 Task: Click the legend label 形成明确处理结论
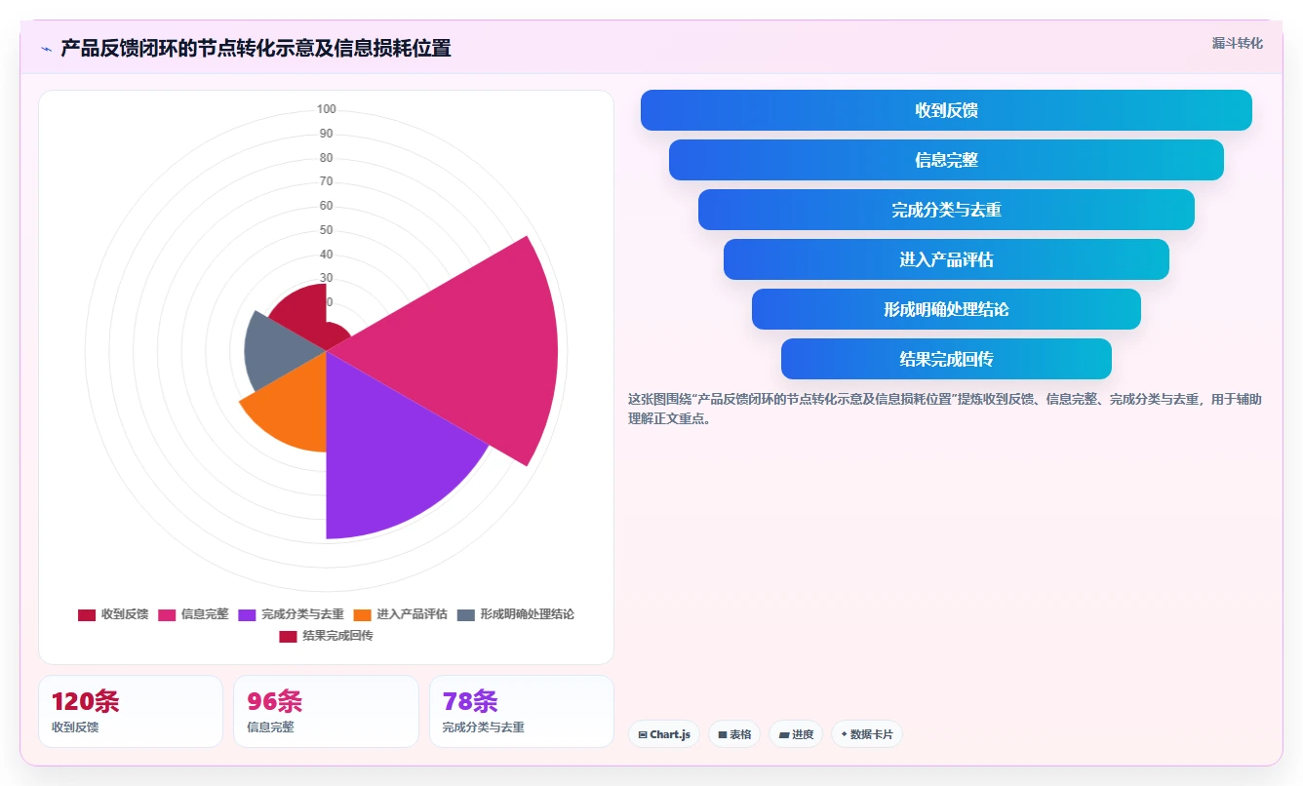click(x=528, y=614)
